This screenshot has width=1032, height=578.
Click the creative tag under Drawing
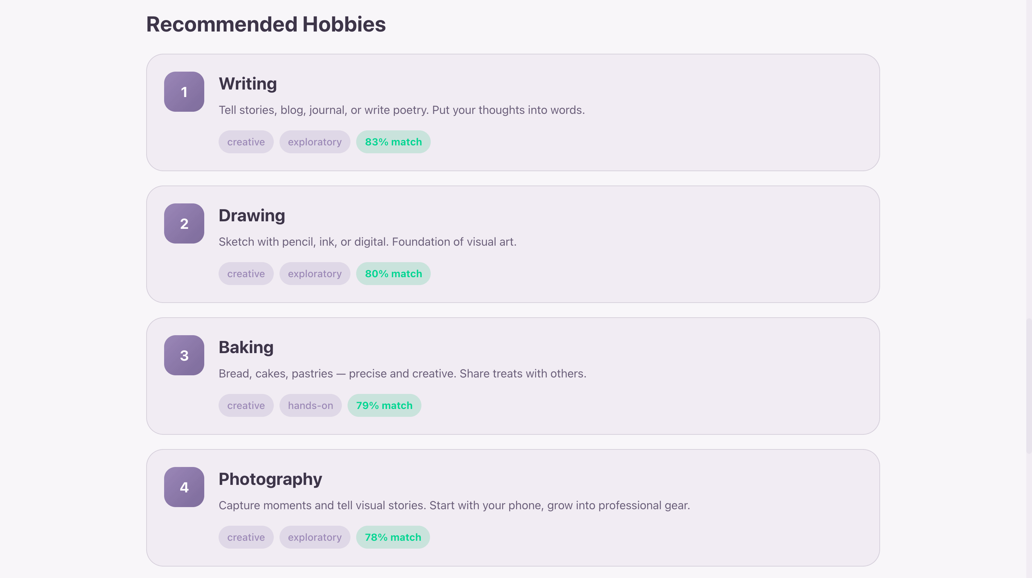246,273
